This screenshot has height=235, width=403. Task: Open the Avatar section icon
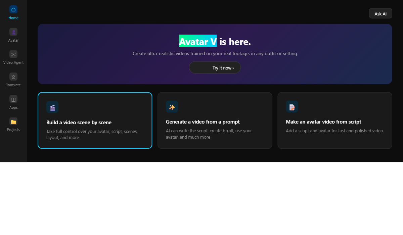click(13, 32)
